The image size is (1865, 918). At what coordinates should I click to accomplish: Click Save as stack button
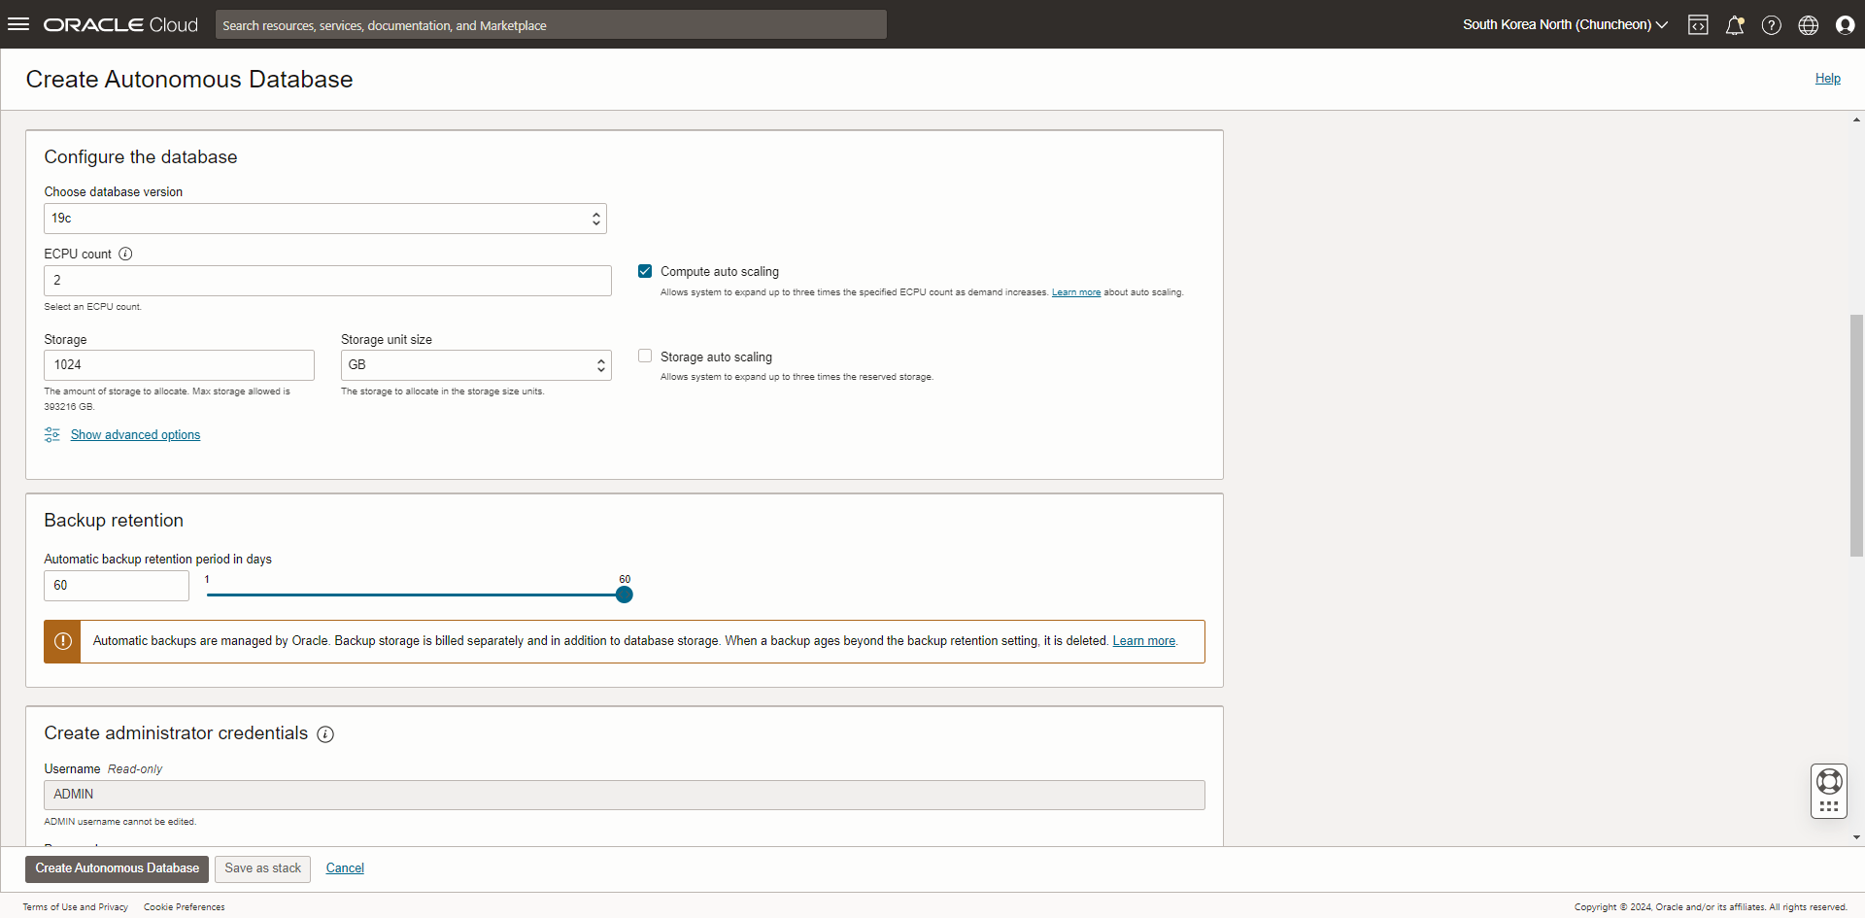click(263, 868)
